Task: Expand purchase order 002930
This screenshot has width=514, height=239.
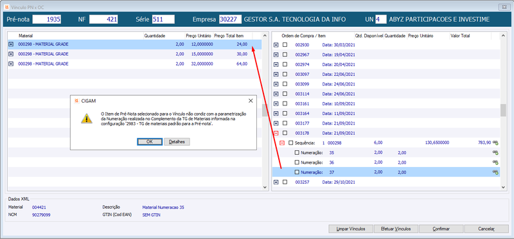Action: [x=276, y=45]
